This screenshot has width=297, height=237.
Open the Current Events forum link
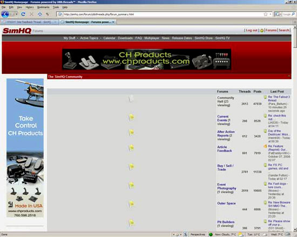tap(222, 119)
